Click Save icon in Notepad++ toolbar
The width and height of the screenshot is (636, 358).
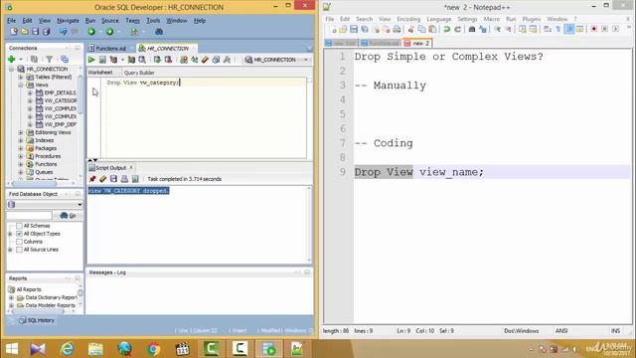coord(354,29)
